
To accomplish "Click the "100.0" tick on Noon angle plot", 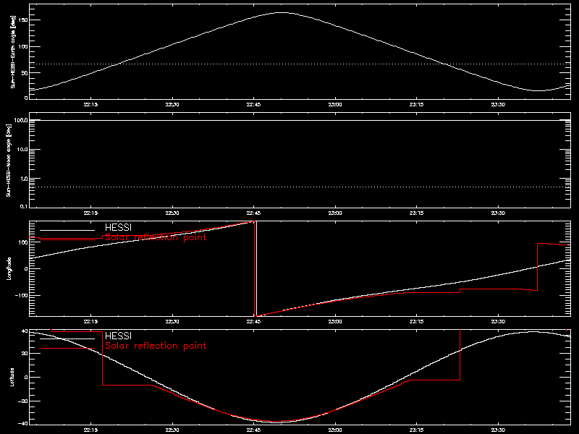I will (x=21, y=120).
